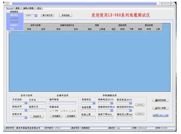Click the 下限 column header under 绝缘参数
Viewport: 181px width, 134px height.
pos(131,29)
